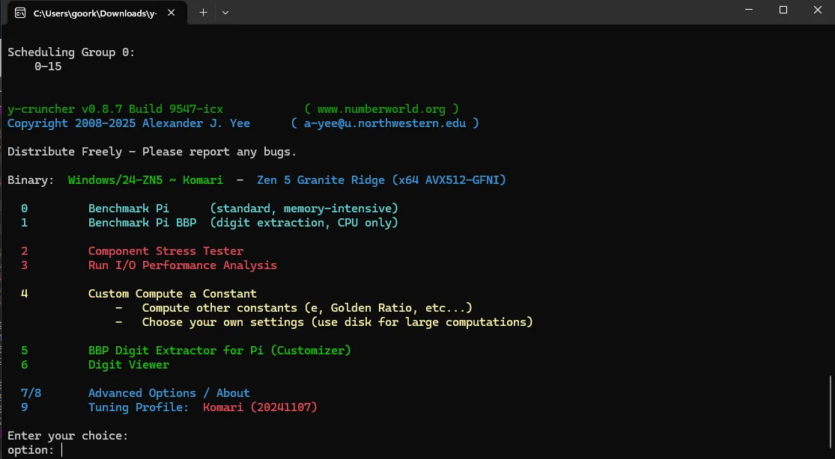Click 'Windows/24-ZN5 ~ Komari' binary name
The height and width of the screenshot is (459, 835).
pos(145,180)
